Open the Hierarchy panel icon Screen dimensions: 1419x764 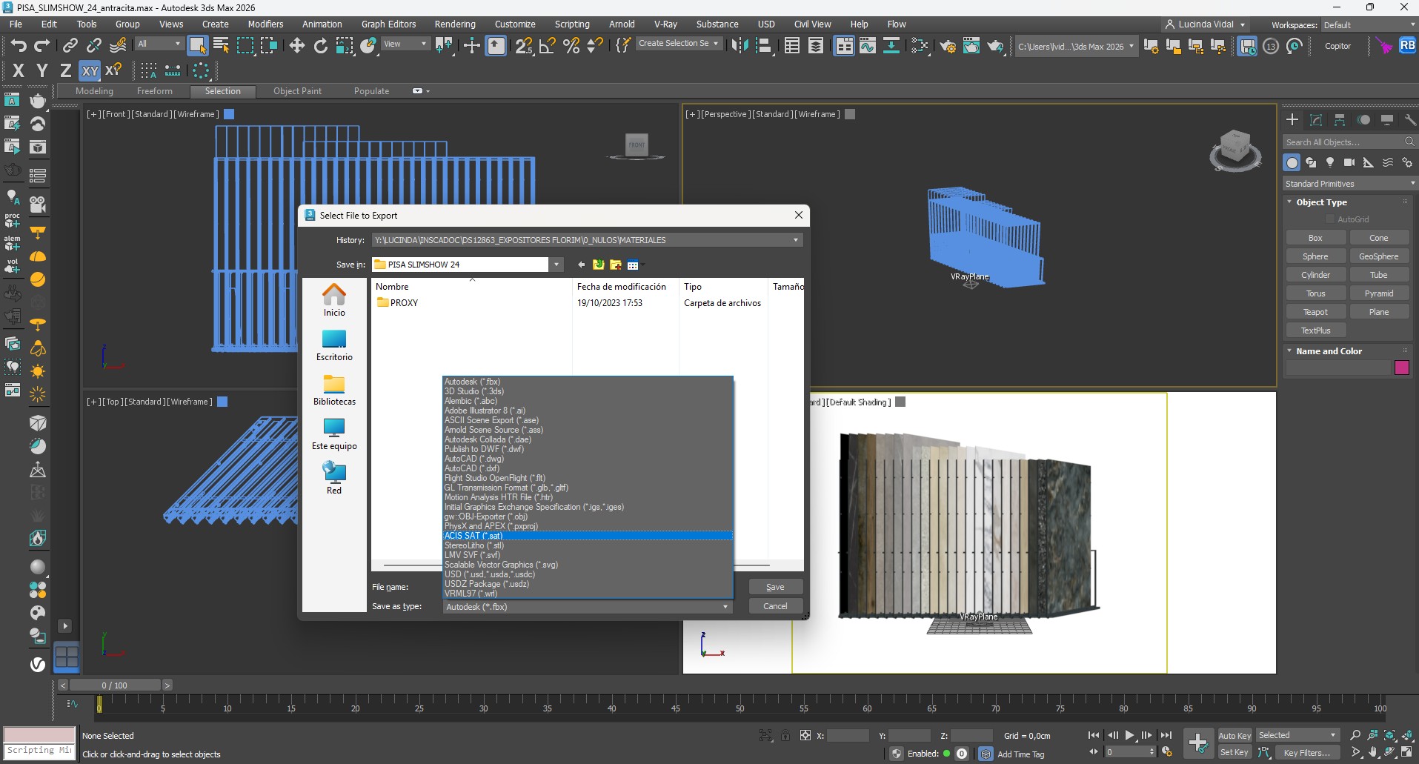click(1340, 120)
